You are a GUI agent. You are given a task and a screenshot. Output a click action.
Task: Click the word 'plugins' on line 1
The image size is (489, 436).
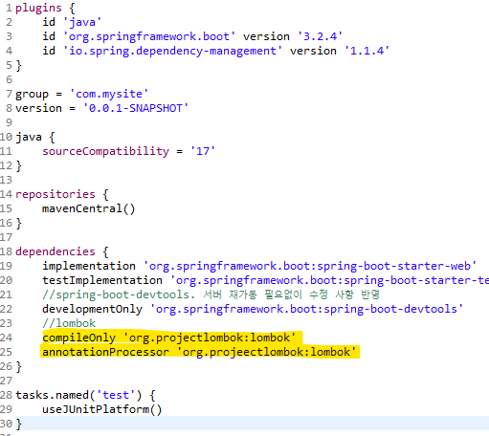click(38, 8)
